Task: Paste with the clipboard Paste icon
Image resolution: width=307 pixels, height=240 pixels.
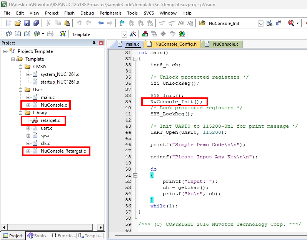Action: (x=67, y=23)
